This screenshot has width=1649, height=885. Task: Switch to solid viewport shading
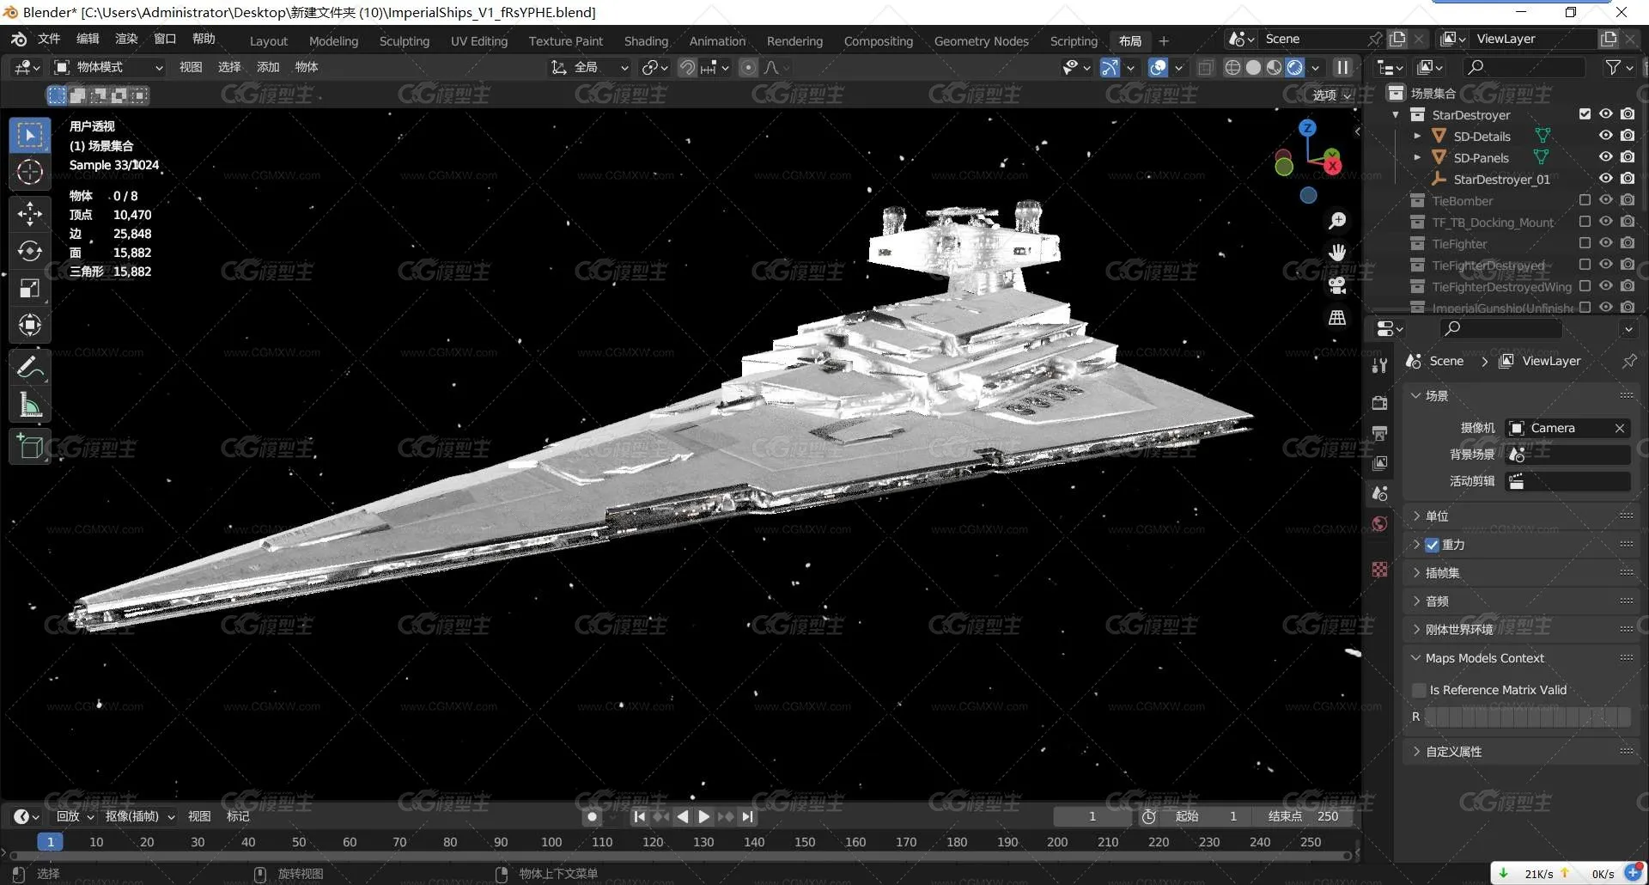[1253, 67]
